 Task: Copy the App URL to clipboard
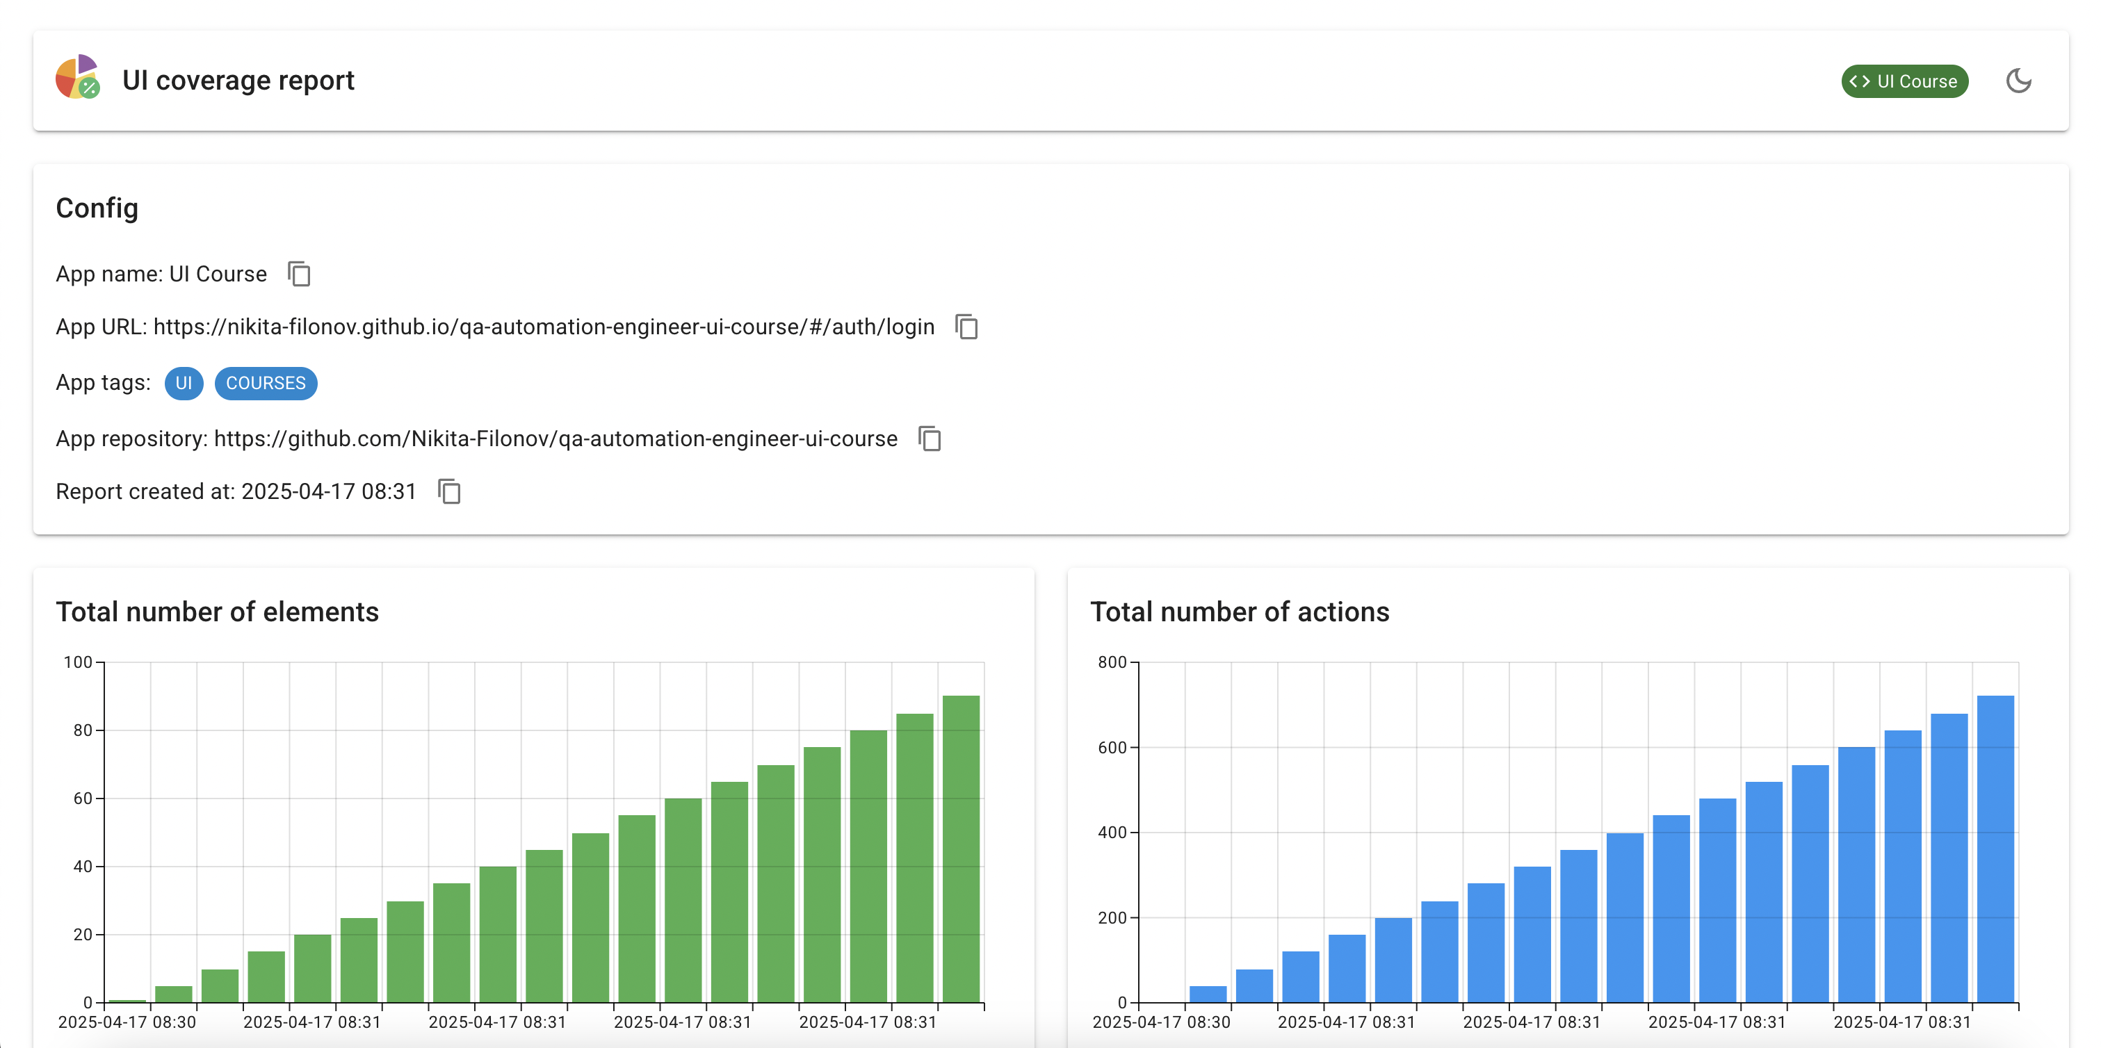[x=966, y=327]
